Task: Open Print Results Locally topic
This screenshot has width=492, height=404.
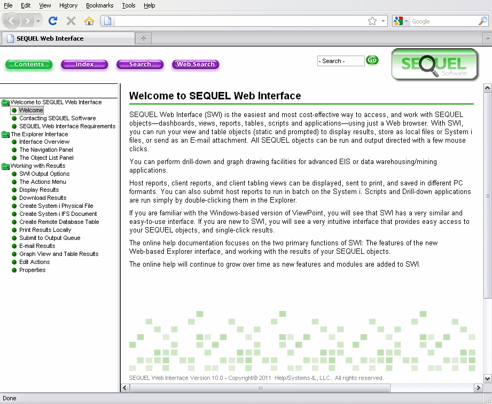Action: pyautogui.click(x=45, y=230)
